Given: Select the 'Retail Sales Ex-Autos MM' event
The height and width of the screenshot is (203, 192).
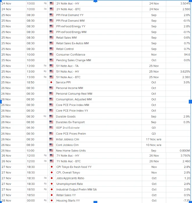Looking at the screenshot, I should point(72,43).
